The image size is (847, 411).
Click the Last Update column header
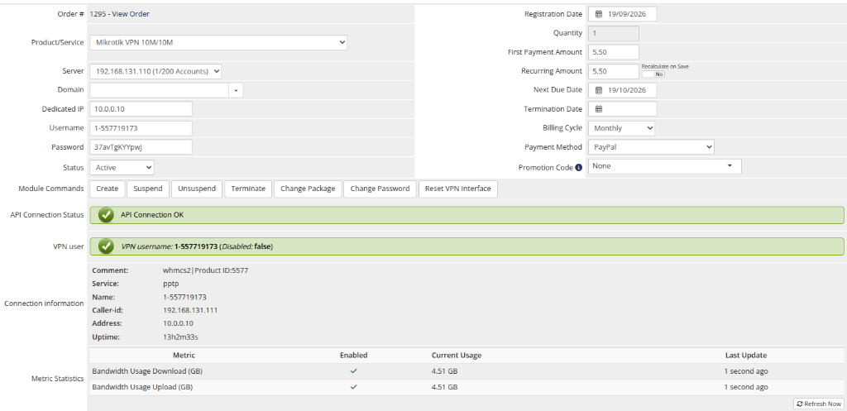pos(746,356)
